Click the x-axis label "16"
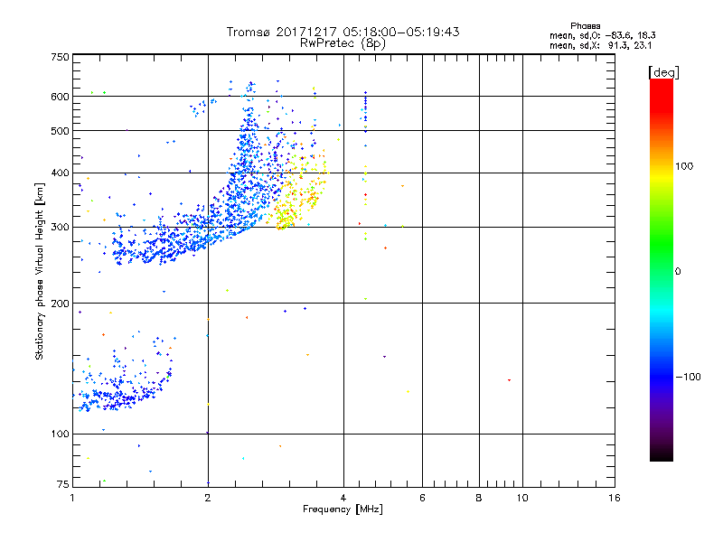The image size is (723, 542). pos(615,498)
